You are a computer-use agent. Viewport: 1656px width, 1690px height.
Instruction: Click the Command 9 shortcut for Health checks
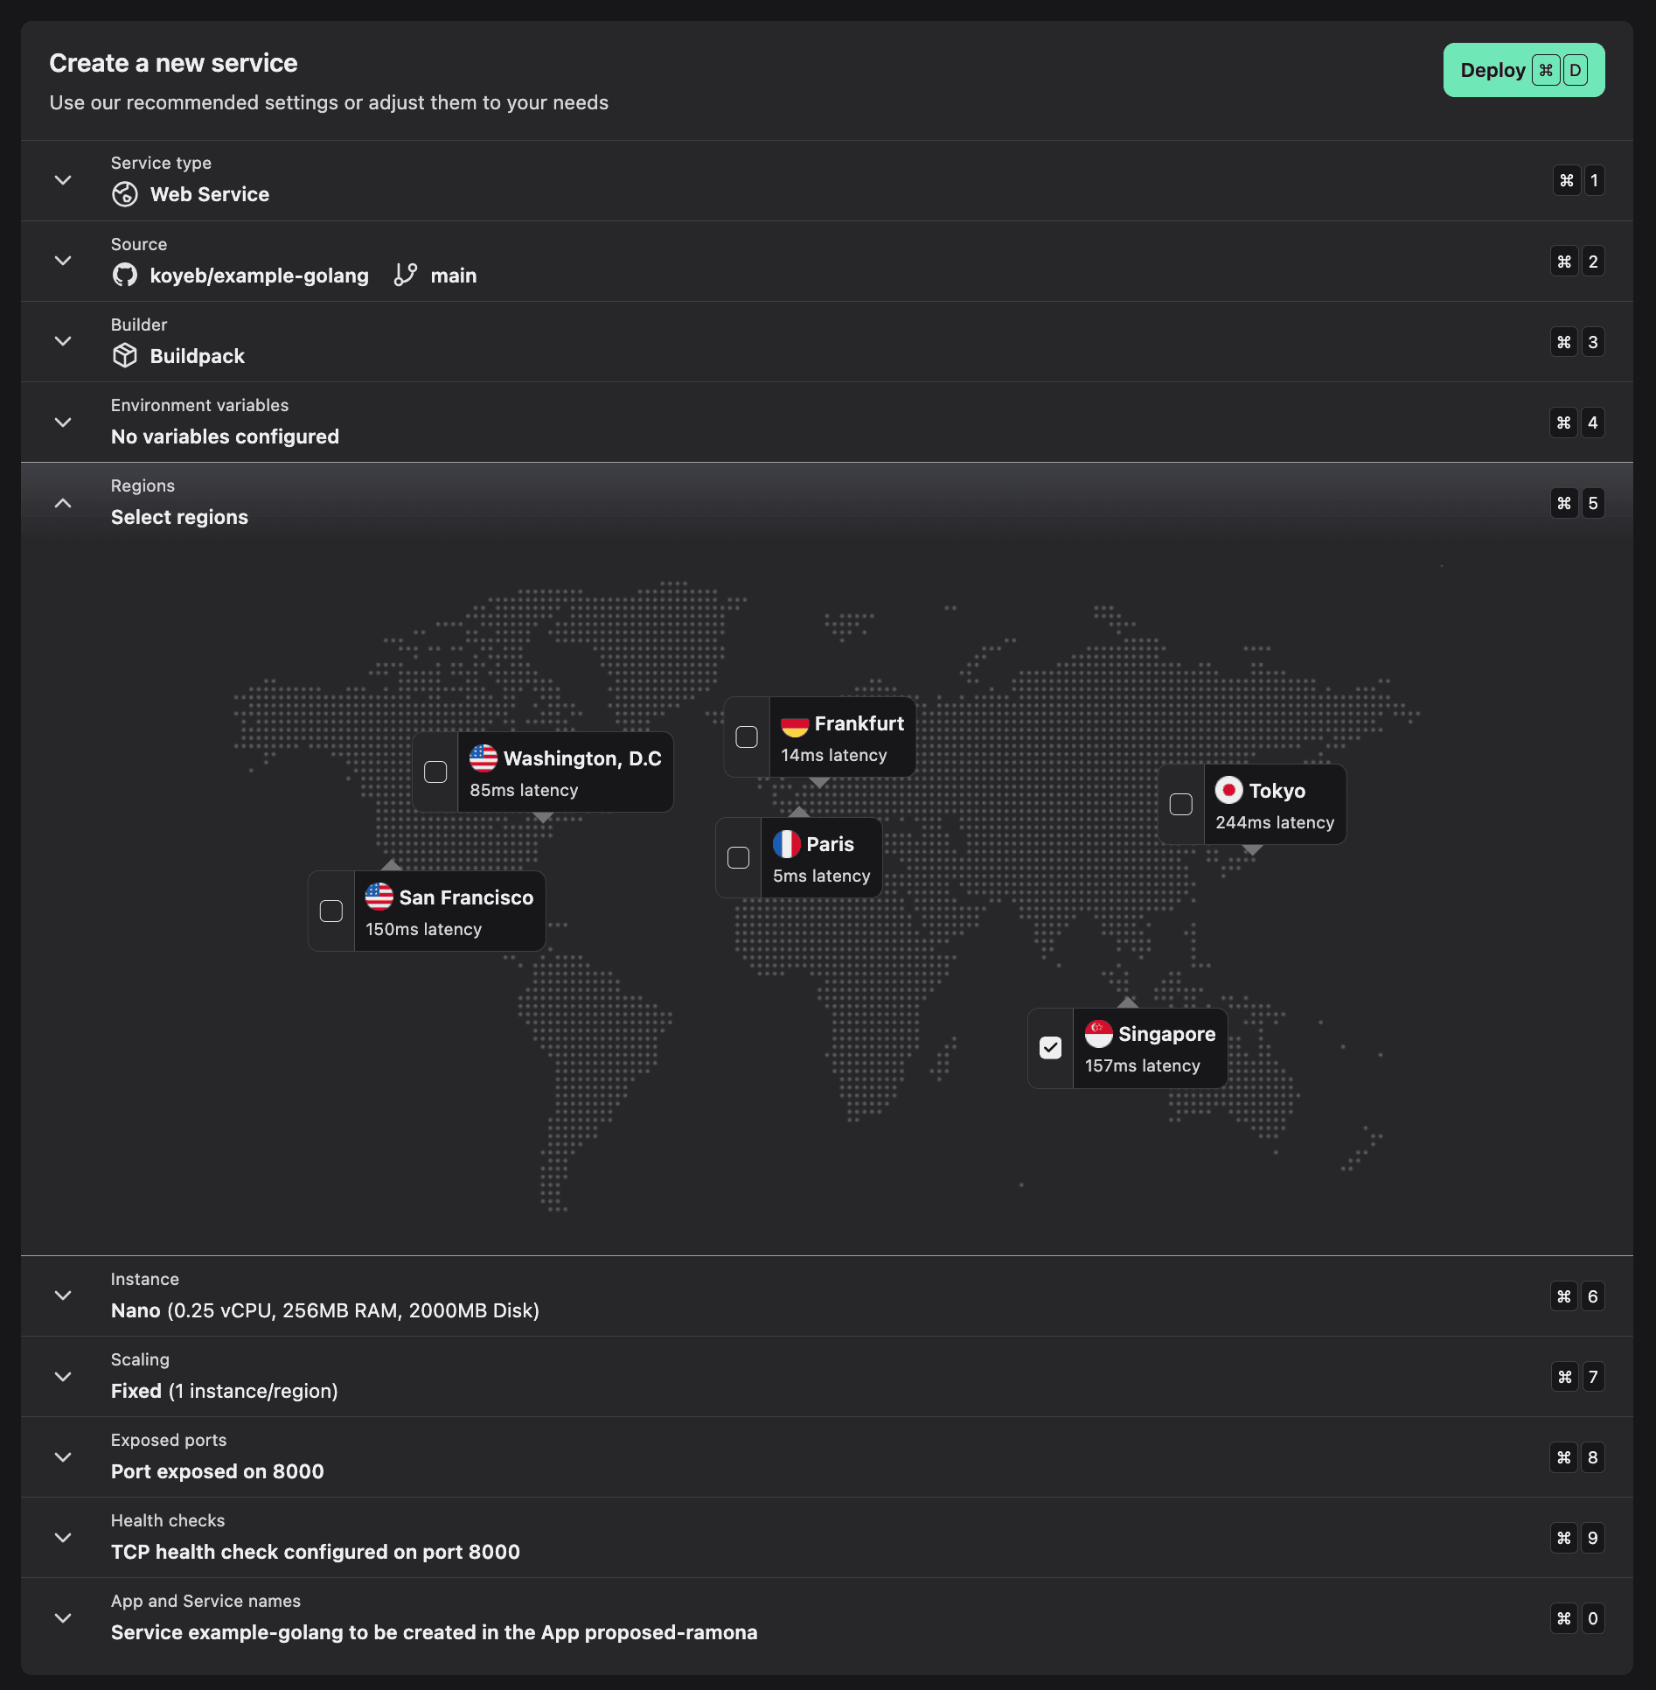(1577, 1538)
